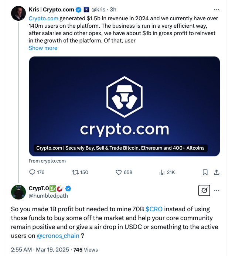Viewport: 232px width, 256px height.
Task: Click the reply comment icon
Action: click(33, 172)
